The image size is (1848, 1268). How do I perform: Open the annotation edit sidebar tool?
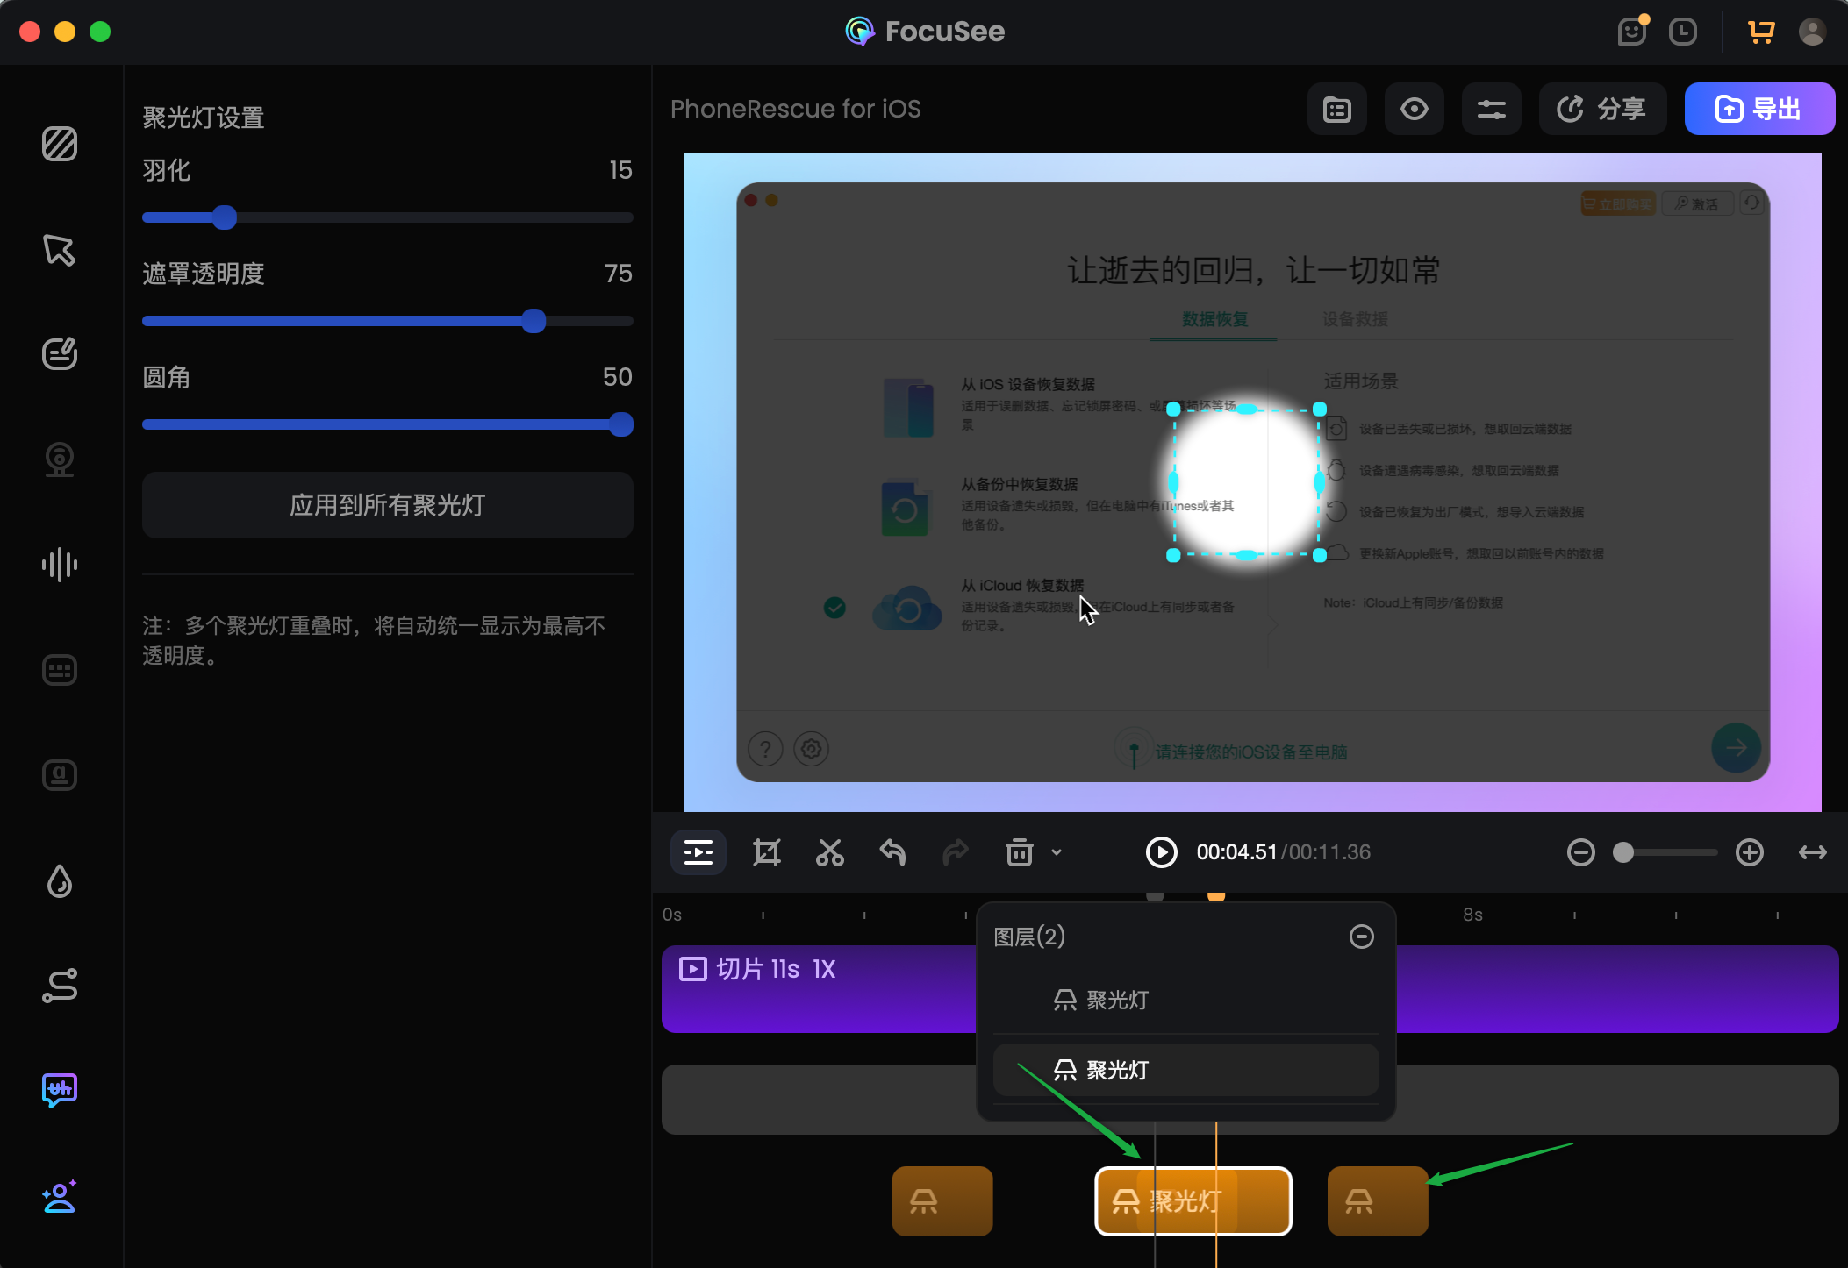coord(60,354)
